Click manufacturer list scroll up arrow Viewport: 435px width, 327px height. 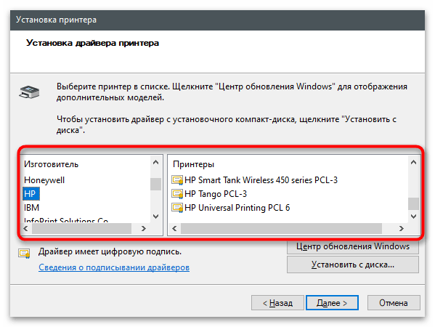pos(155,162)
